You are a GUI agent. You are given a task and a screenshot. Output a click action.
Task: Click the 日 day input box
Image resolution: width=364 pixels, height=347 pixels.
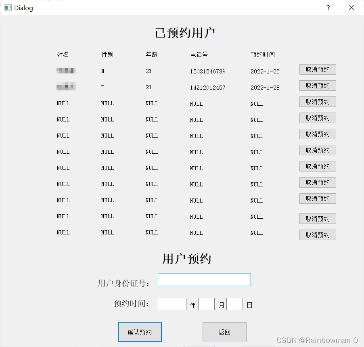(234, 304)
